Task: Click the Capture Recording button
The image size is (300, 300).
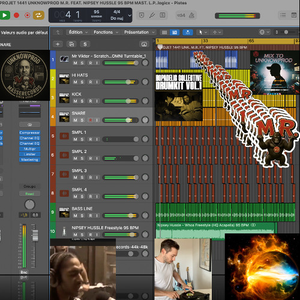Action: coord(28,15)
